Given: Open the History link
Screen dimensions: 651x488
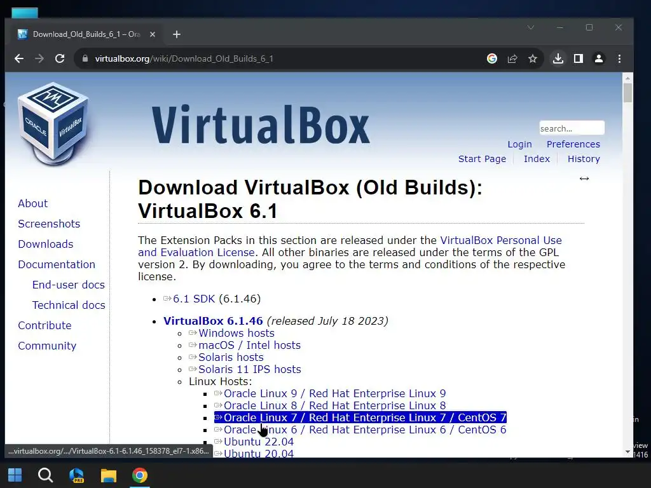Looking at the screenshot, I should 584,159.
